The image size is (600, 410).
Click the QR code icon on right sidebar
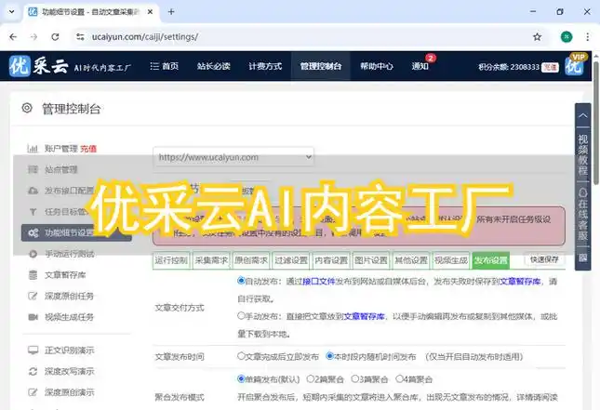tap(582, 258)
